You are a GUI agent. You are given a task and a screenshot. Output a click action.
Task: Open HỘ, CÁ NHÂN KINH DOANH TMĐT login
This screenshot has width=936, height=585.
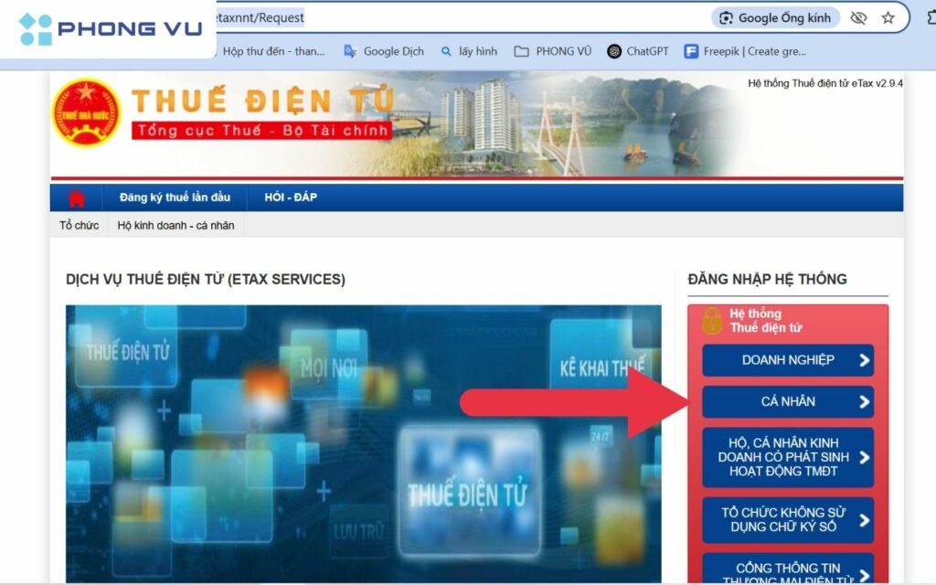[787, 457]
